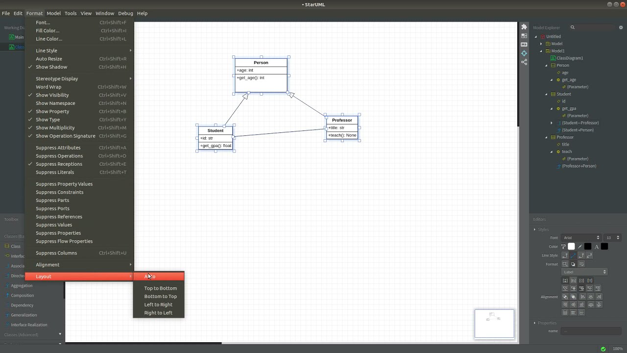Collapse the Person class tree node
The height and width of the screenshot is (353, 627).
[x=547, y=65]
